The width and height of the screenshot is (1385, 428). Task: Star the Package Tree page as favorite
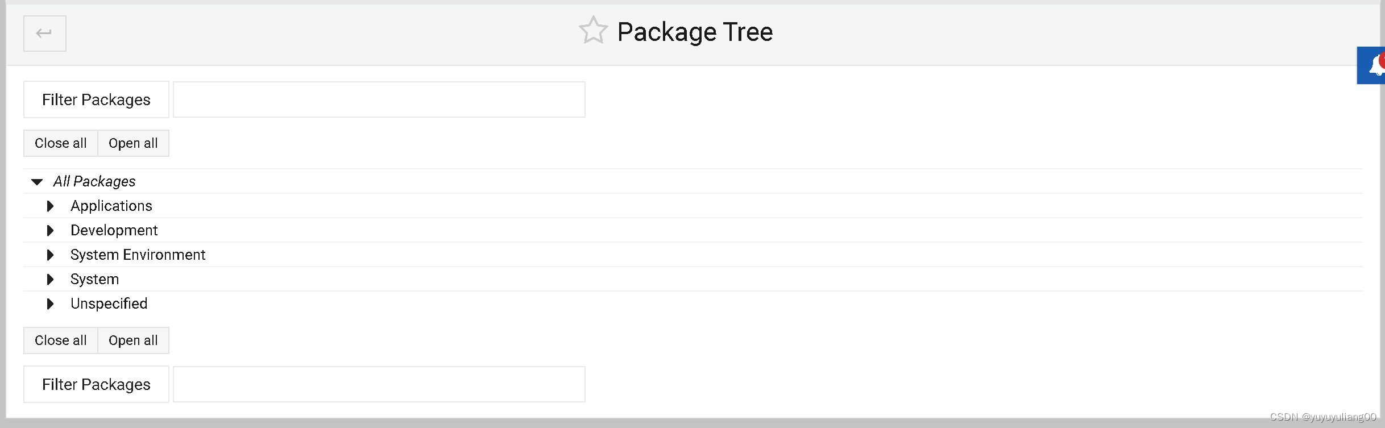pos(593,30)
